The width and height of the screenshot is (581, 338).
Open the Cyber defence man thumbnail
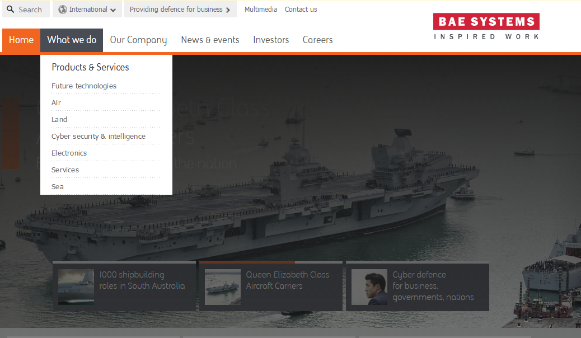pyautogui.click(x=369, y=287)
